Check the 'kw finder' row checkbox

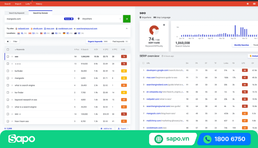[x=8, y=93]
